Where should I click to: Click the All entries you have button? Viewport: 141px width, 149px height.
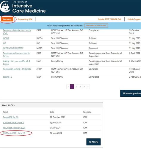[131, 93]
